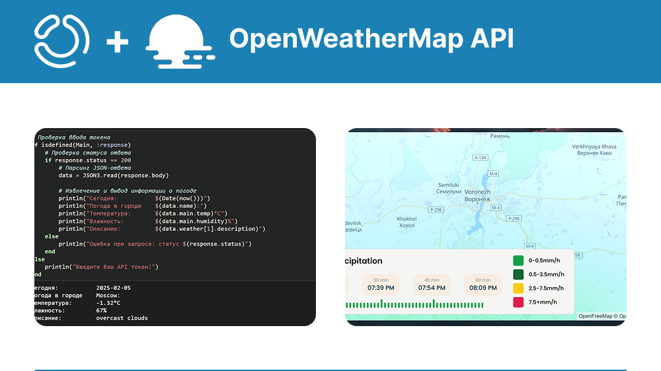
Task: Click the A-134 road marker on map
Action: (x=480, y=158)
